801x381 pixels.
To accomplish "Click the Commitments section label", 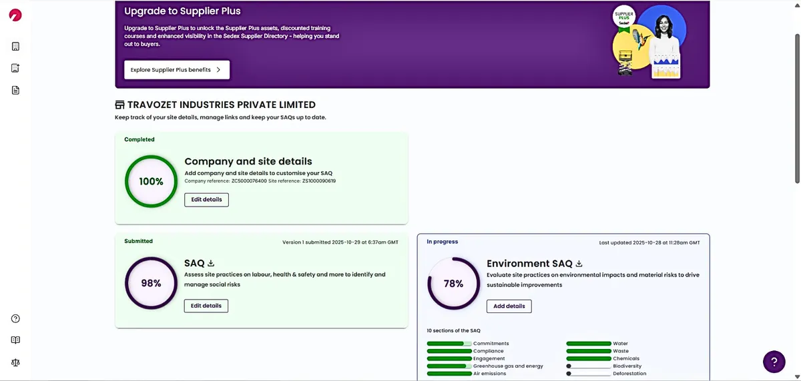I will pyautogui.click(x=491, y=344).
